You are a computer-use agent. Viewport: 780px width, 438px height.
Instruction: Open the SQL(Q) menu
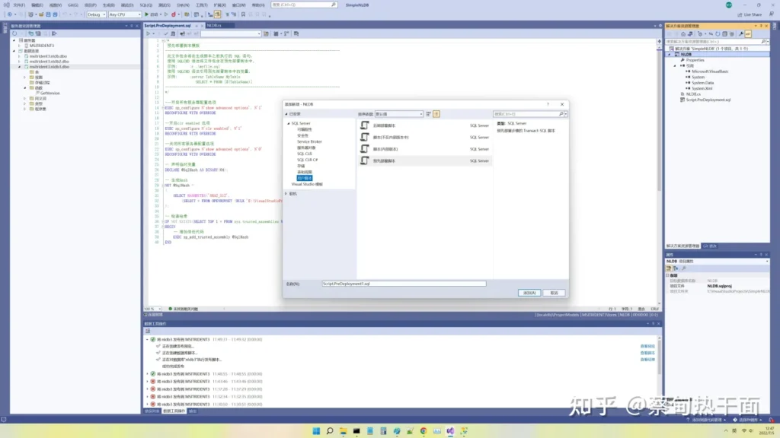point(145,5)
